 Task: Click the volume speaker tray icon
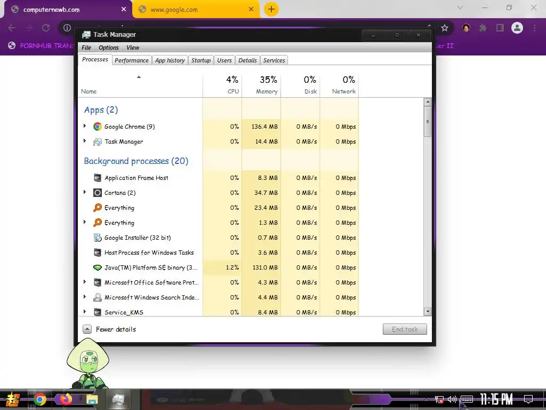(x=452, y=399)
